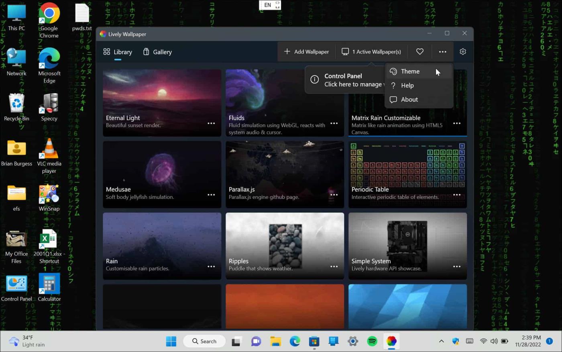Open 1 Active Wallpaper(s) control panel
This screenshot has height=352, width=562.
coord(371,52)
